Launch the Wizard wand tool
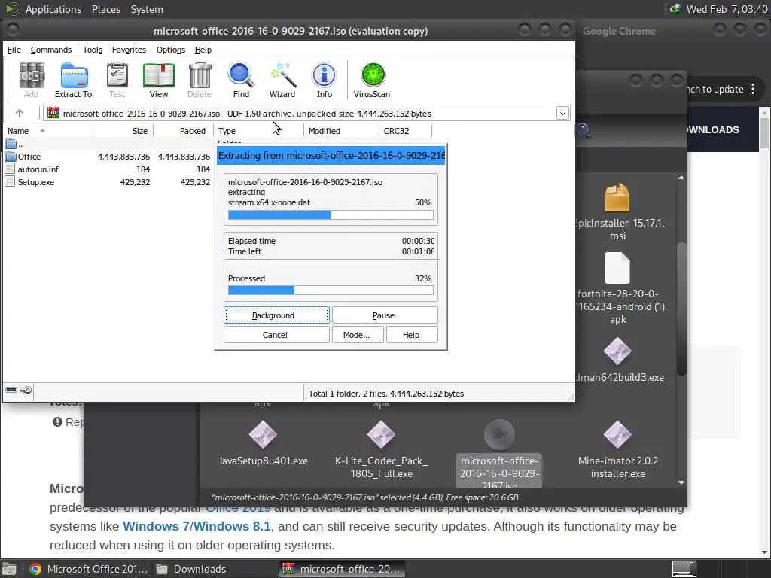 pos(282,80)
